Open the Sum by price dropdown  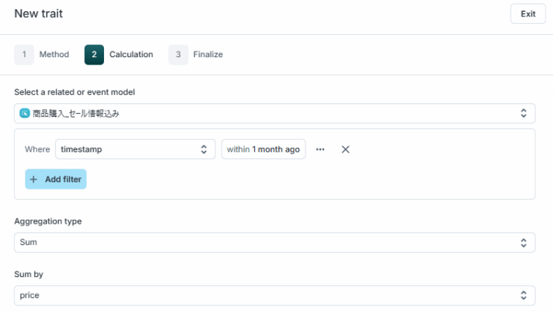pos(275,296)
